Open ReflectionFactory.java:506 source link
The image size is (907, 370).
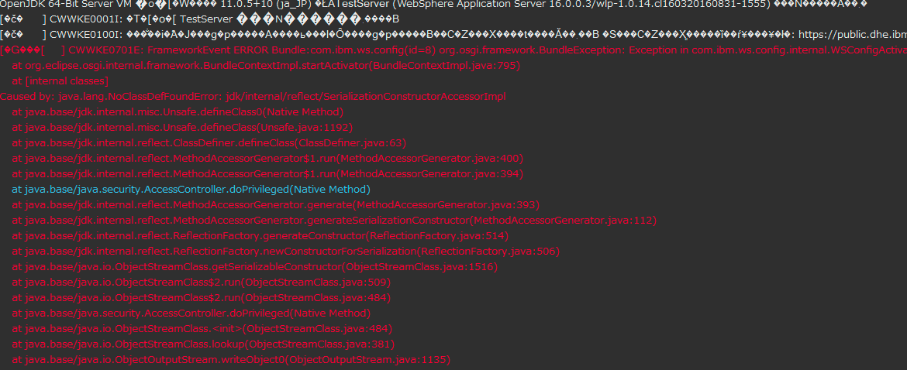(x=488, y=252)
